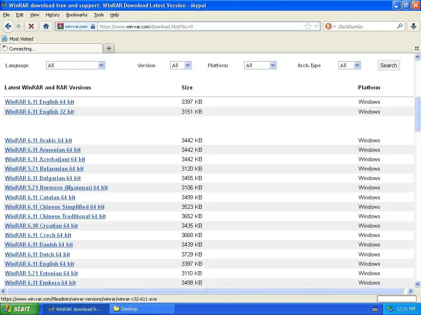Switch to WinRAR download taskbar item

pos(76,309)
